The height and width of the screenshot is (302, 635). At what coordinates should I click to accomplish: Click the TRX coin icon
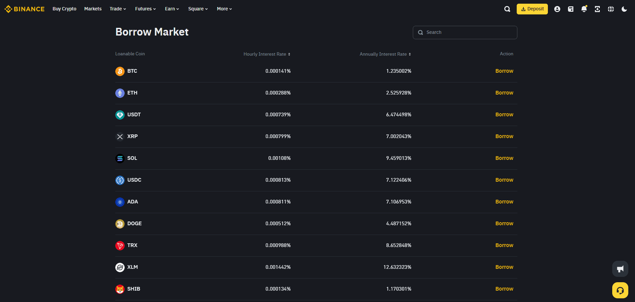[x=120, y=245]
